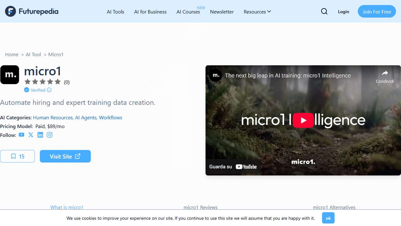Viewport: 401px width, 226px height.
Task: Bookmark micro1 with the 15 button
Action: click(18, 156)
